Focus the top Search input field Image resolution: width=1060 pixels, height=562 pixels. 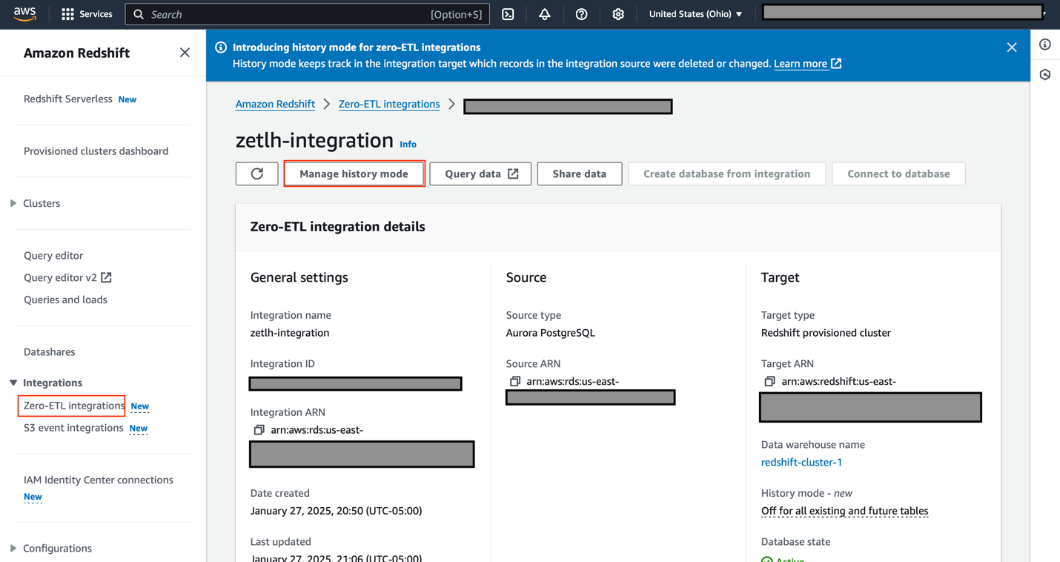pyautogui.click(x=308, y=14)
